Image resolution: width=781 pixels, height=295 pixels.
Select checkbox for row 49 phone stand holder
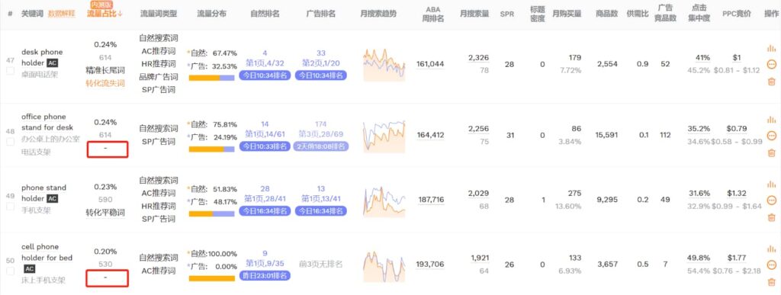(x=10, y=207)
